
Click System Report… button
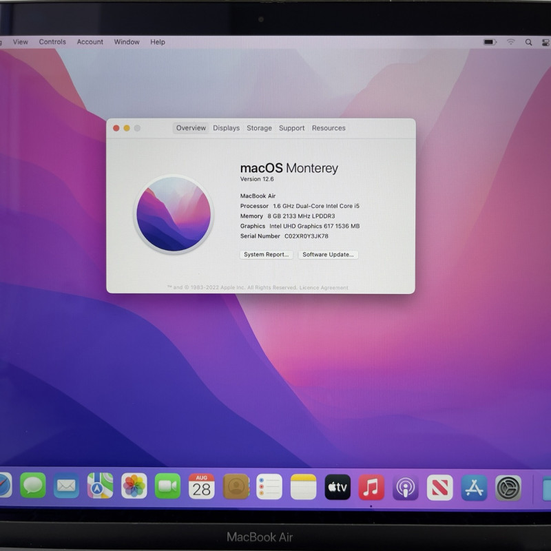(267, 254)
